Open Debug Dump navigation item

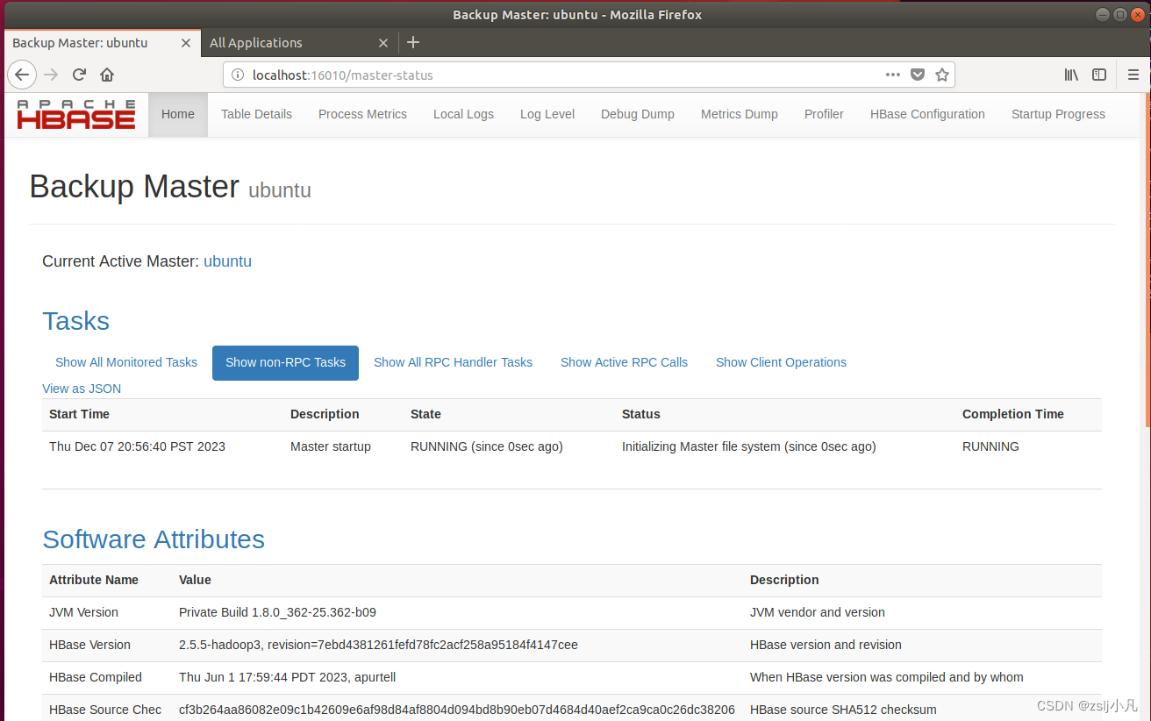pos(638,114)
